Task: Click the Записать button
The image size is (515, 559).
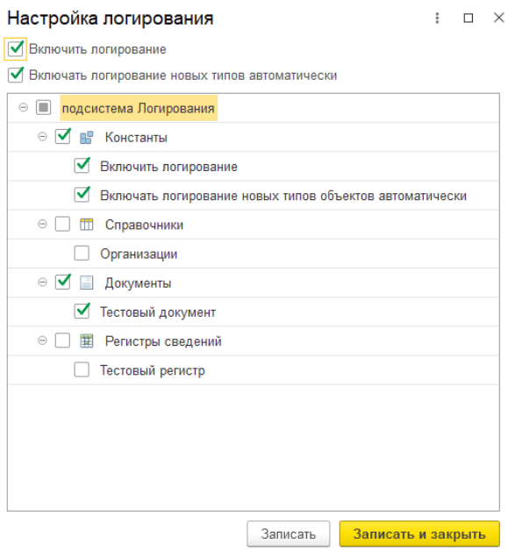Action: (289, 534)
